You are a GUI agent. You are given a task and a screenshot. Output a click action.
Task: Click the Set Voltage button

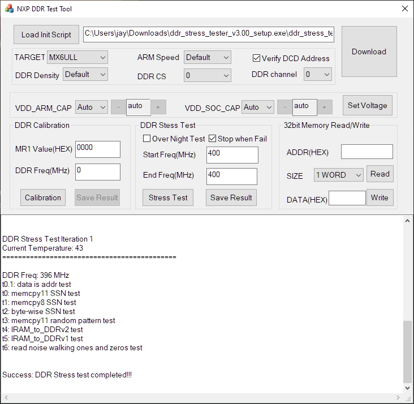[367, 105]
